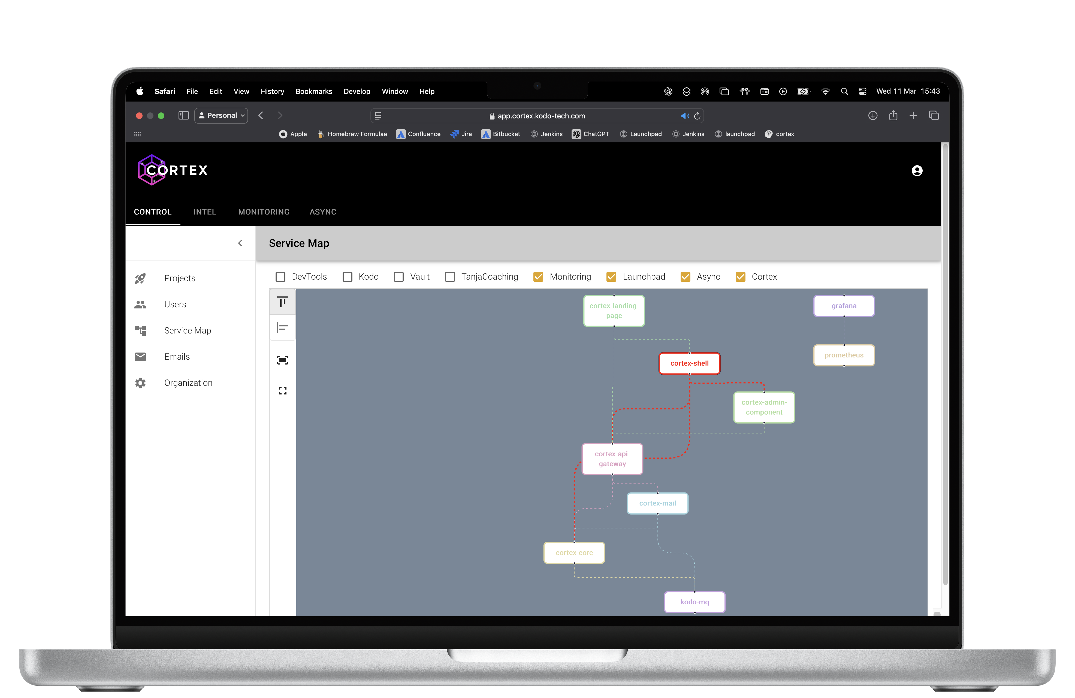The height and width of the screenshot is (698, 1075).
Task: Collapse the left sidebar chevron
Action: pos(240,243)
